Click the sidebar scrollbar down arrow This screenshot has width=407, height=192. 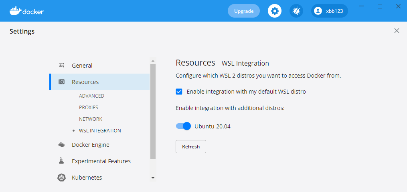tap(153, 178)
